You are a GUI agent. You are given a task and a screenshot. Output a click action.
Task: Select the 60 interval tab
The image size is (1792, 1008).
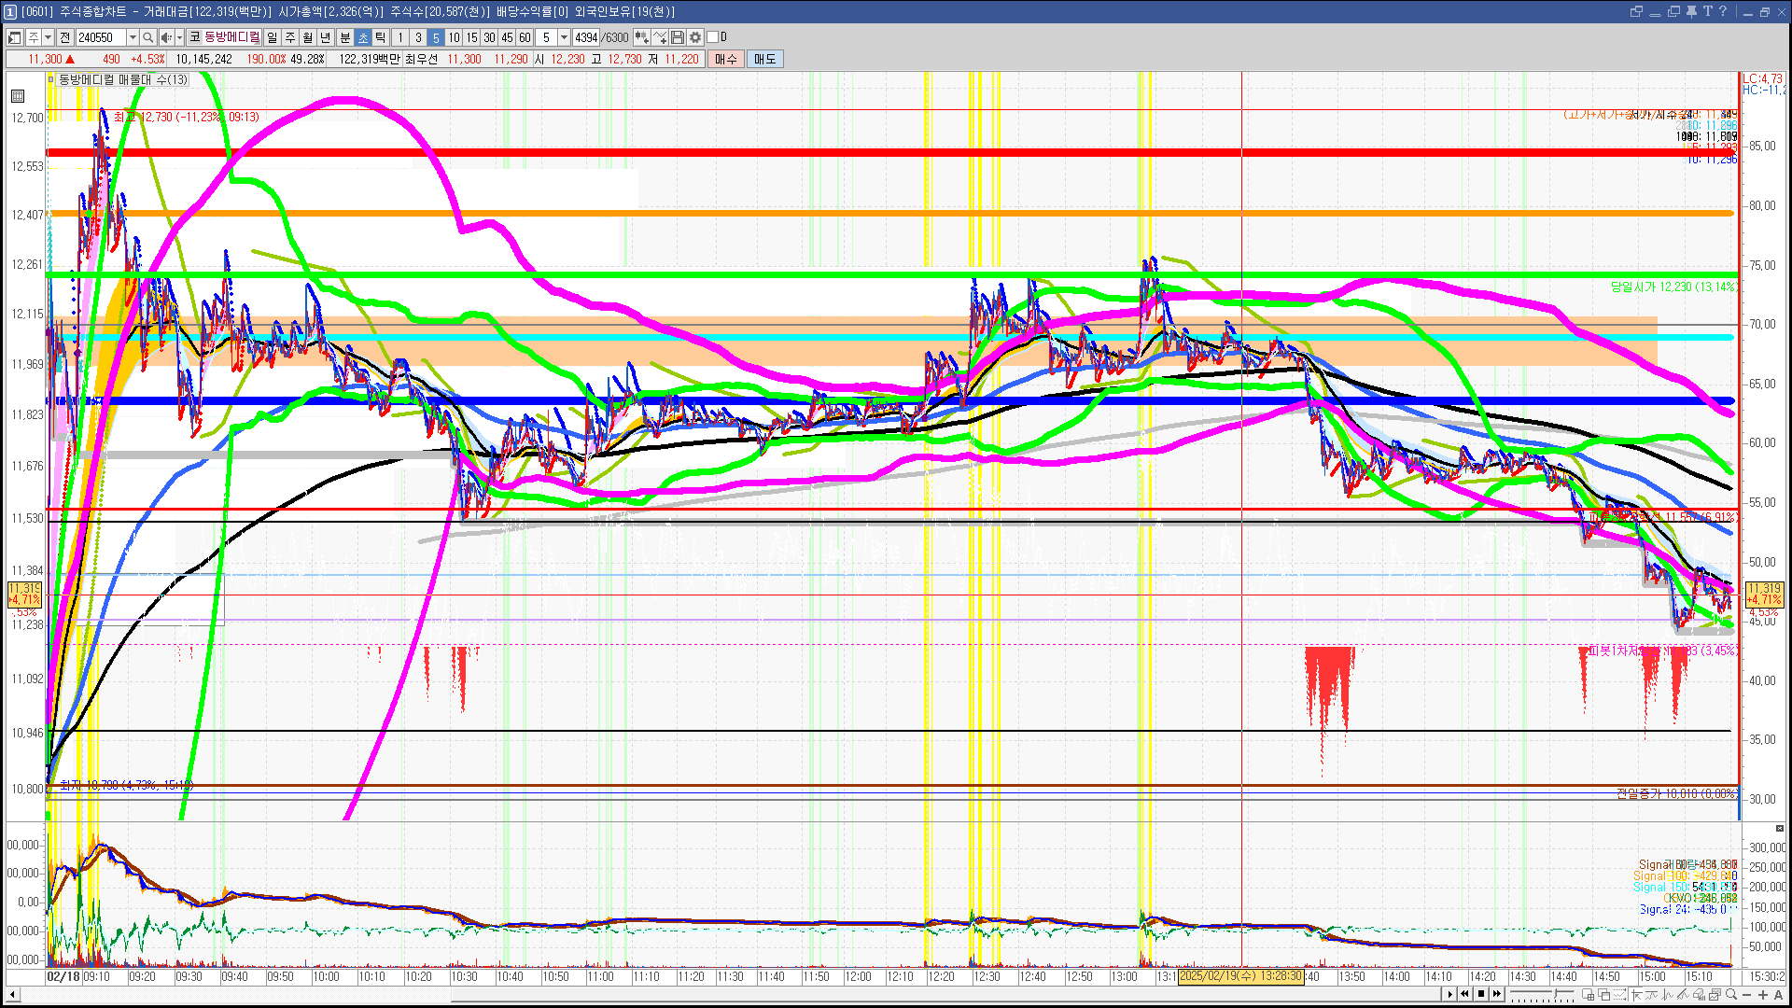click(x=525, y=37)
